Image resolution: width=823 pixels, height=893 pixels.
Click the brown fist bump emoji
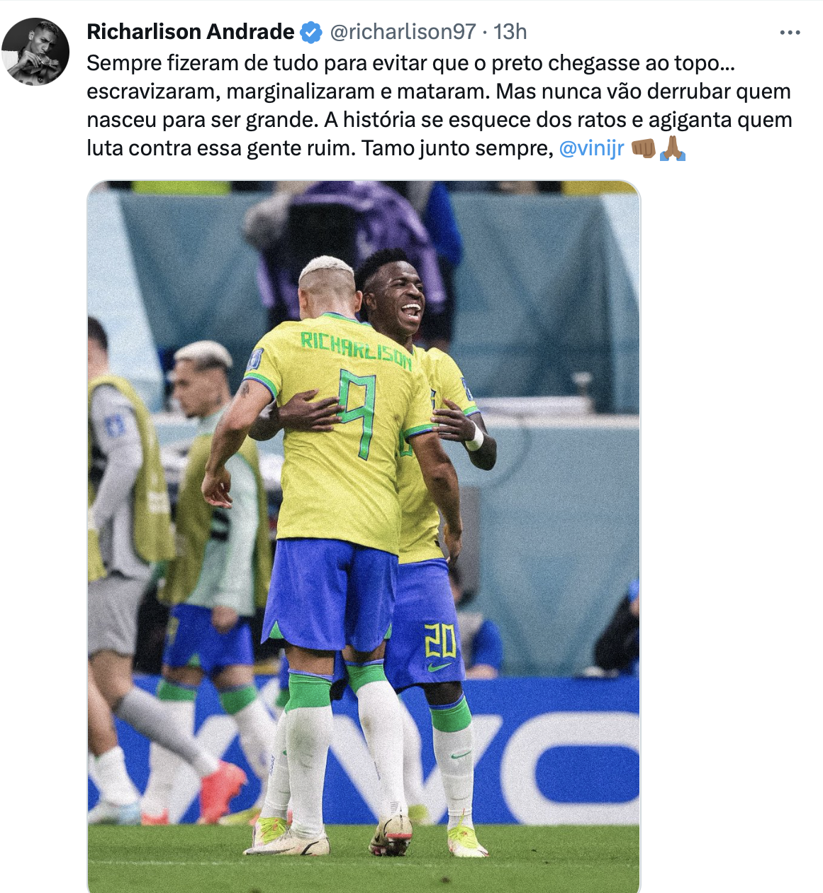[643, 148]
